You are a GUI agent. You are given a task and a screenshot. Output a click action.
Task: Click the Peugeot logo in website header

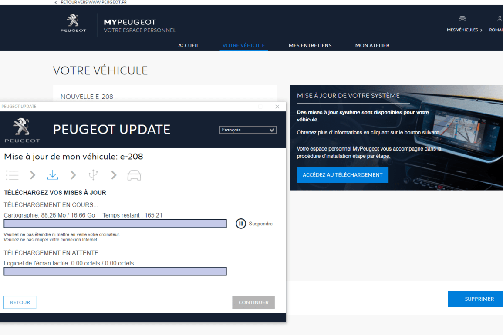73,23
